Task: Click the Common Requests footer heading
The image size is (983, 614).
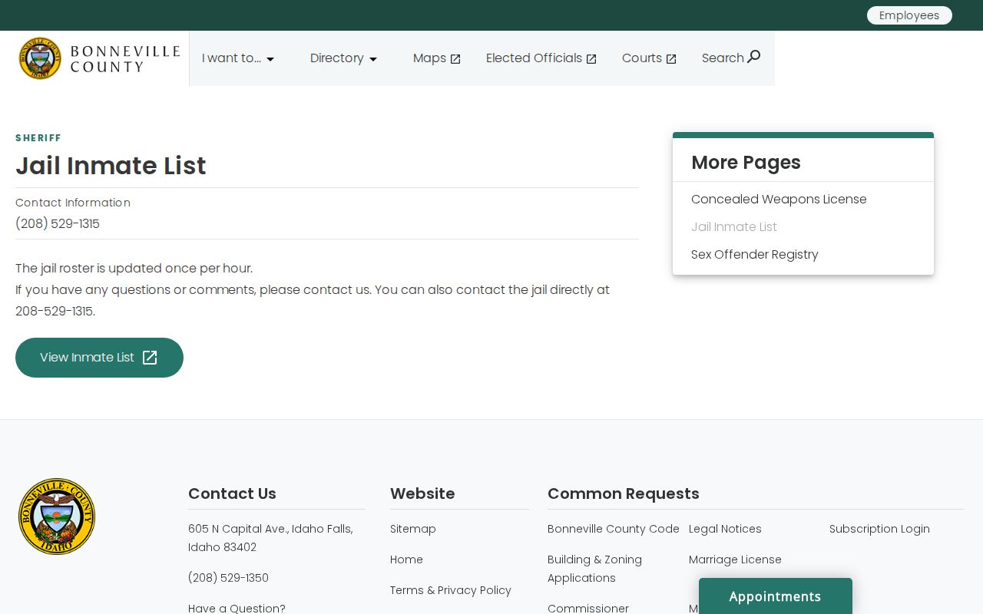Action: [x=624, y=494]
